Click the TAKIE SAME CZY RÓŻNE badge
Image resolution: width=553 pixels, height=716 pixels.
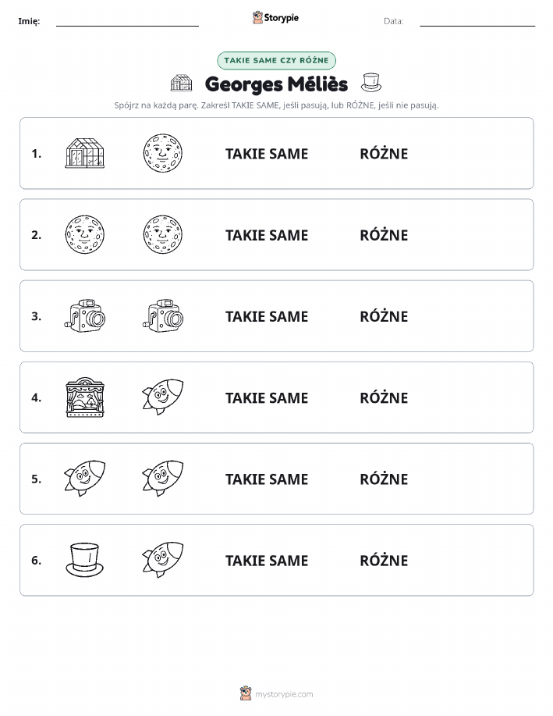coord(276,60)
